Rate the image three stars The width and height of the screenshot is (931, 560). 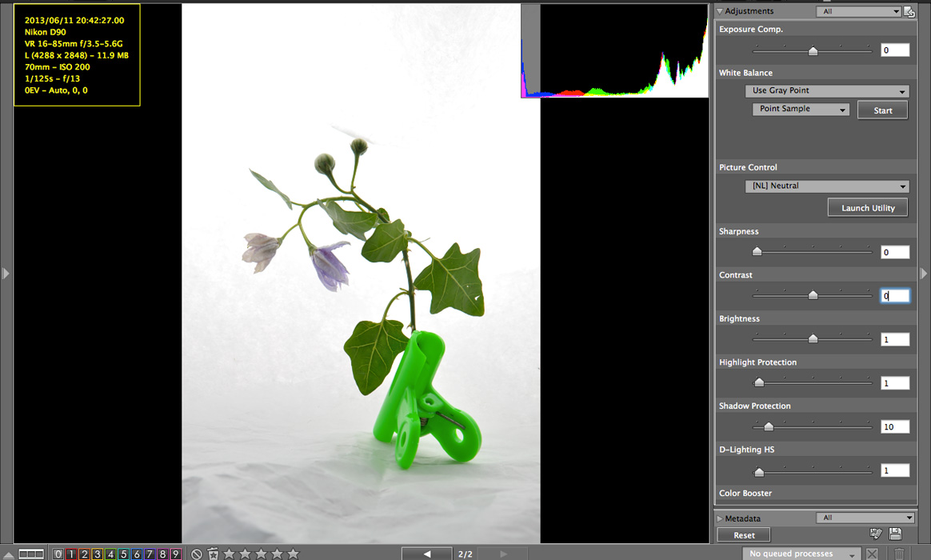[262, 554]
